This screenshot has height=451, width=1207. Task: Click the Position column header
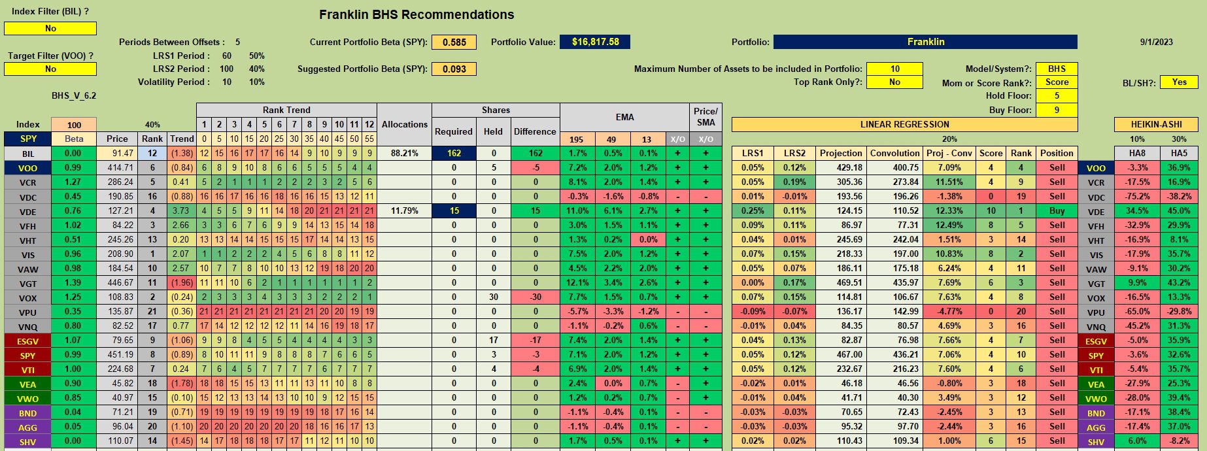[1057, 153]
